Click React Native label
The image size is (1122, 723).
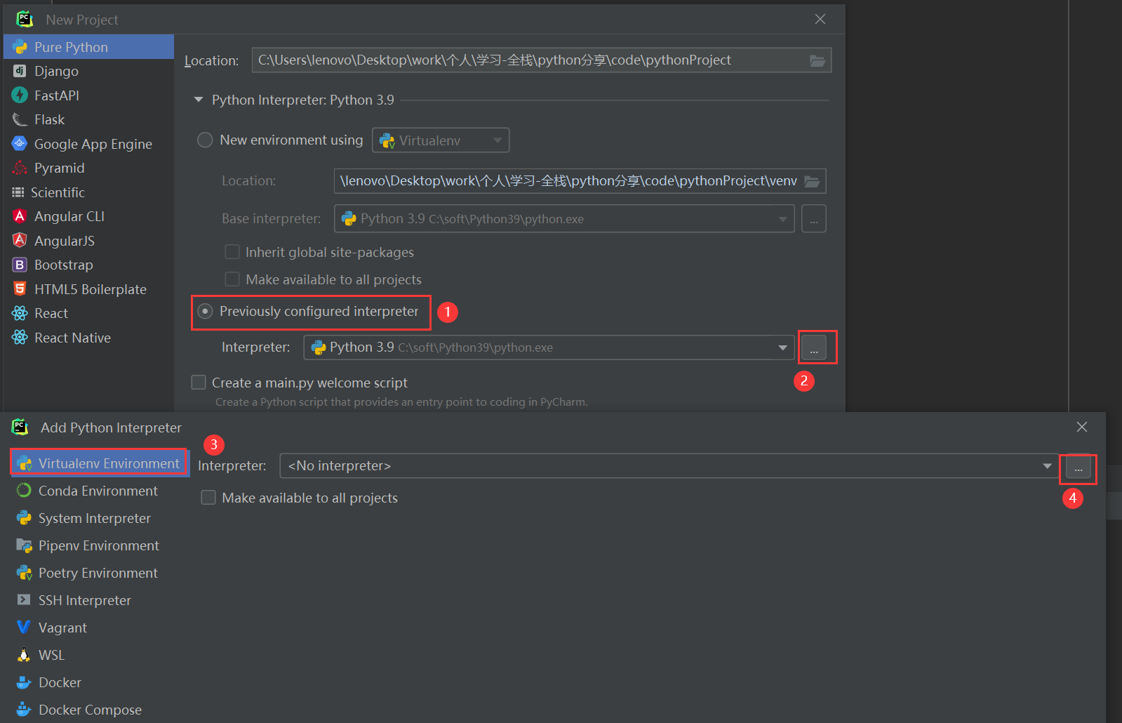[x=72, y=338]
